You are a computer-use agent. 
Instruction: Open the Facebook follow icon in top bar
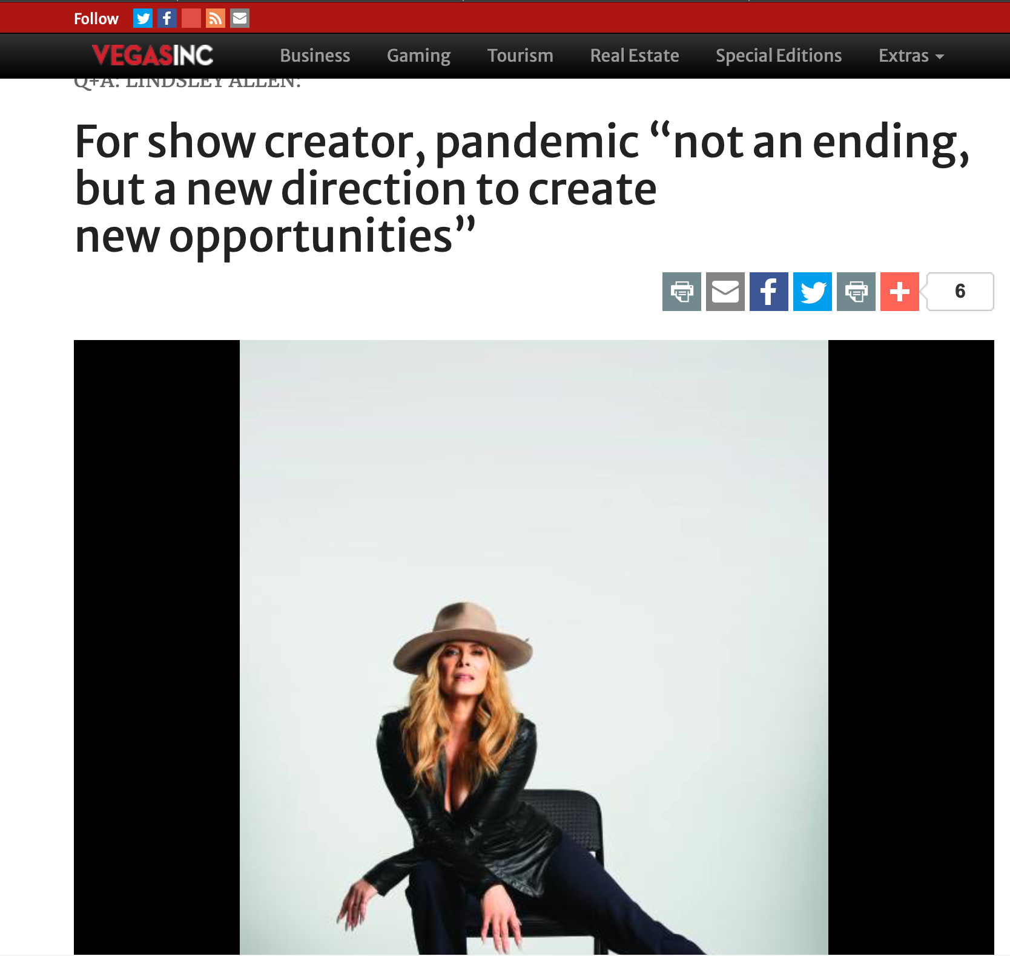coord(167,19)
